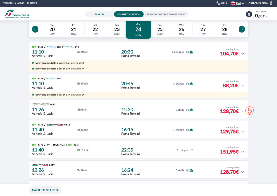Click the customer area person icon
The height and width of the screenshot is (196, 277).
pos(271,3)
